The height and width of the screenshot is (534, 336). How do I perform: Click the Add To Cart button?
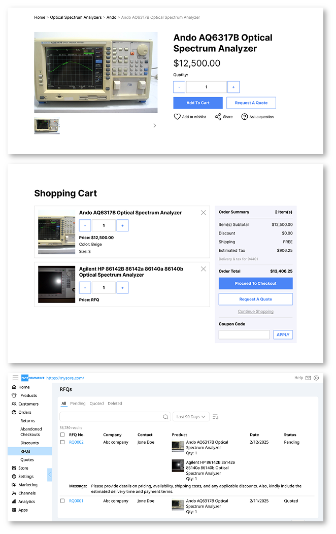[198, 103]
